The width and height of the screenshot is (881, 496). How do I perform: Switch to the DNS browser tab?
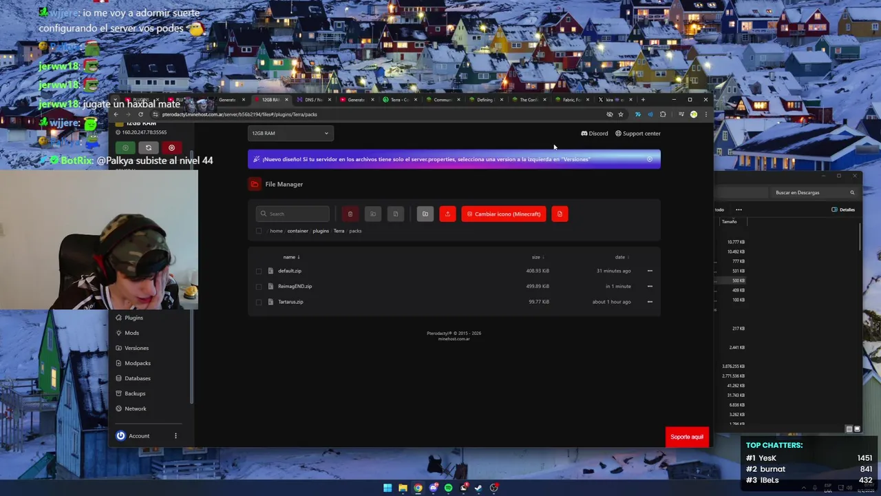click(x=313, y=100)
